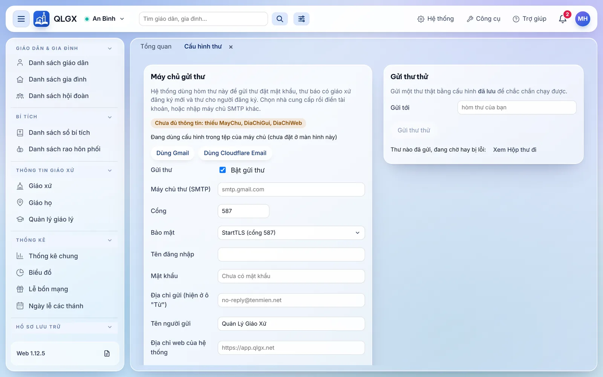Open the advanced filter sliders button

tap(301, 19)
